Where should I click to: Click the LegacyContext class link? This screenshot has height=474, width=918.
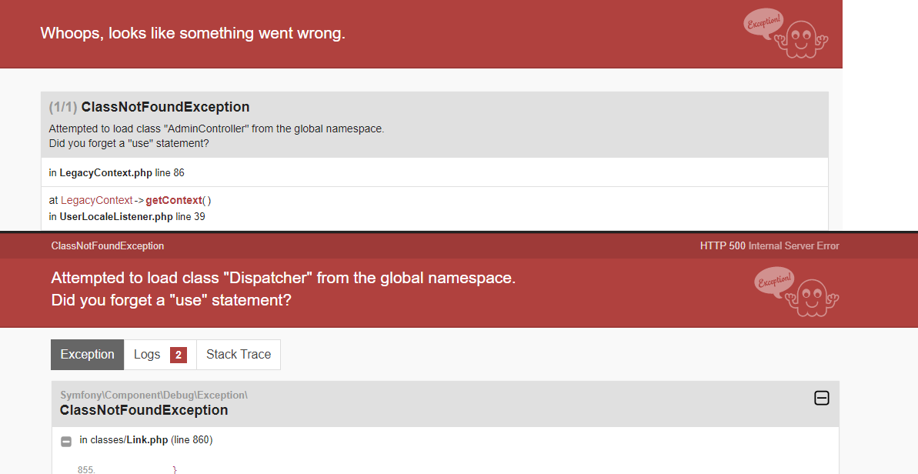tap(97, 200)
